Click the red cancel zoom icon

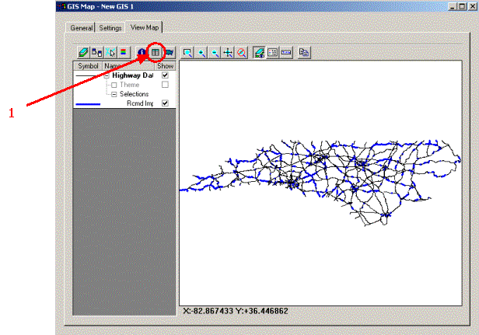pyautogui.click(x=242, y=53)
